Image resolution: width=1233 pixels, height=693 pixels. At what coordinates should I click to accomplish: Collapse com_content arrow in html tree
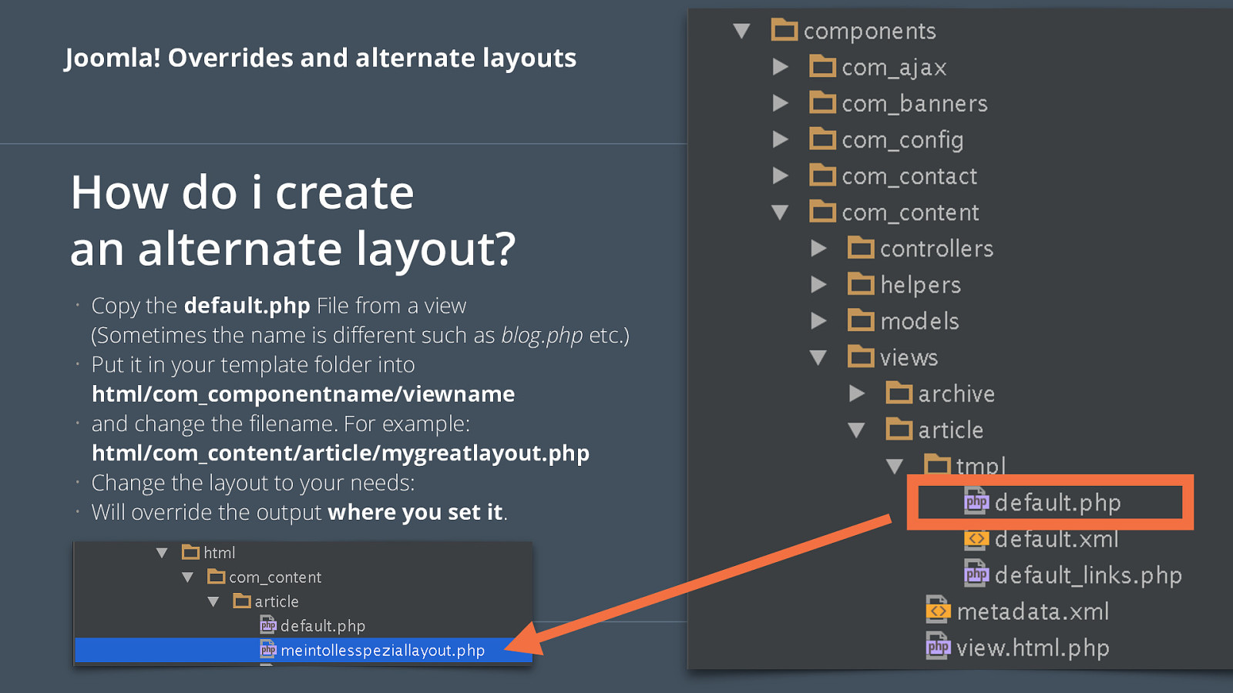pyautogui.click(x=187, y=577)
